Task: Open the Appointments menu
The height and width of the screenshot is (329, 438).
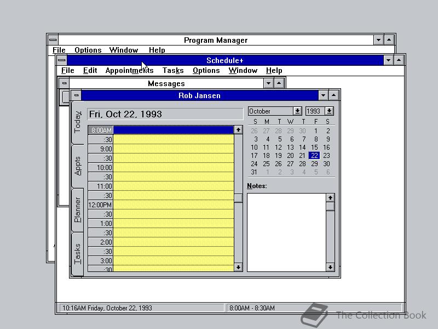Action: (x=129, y=71)
